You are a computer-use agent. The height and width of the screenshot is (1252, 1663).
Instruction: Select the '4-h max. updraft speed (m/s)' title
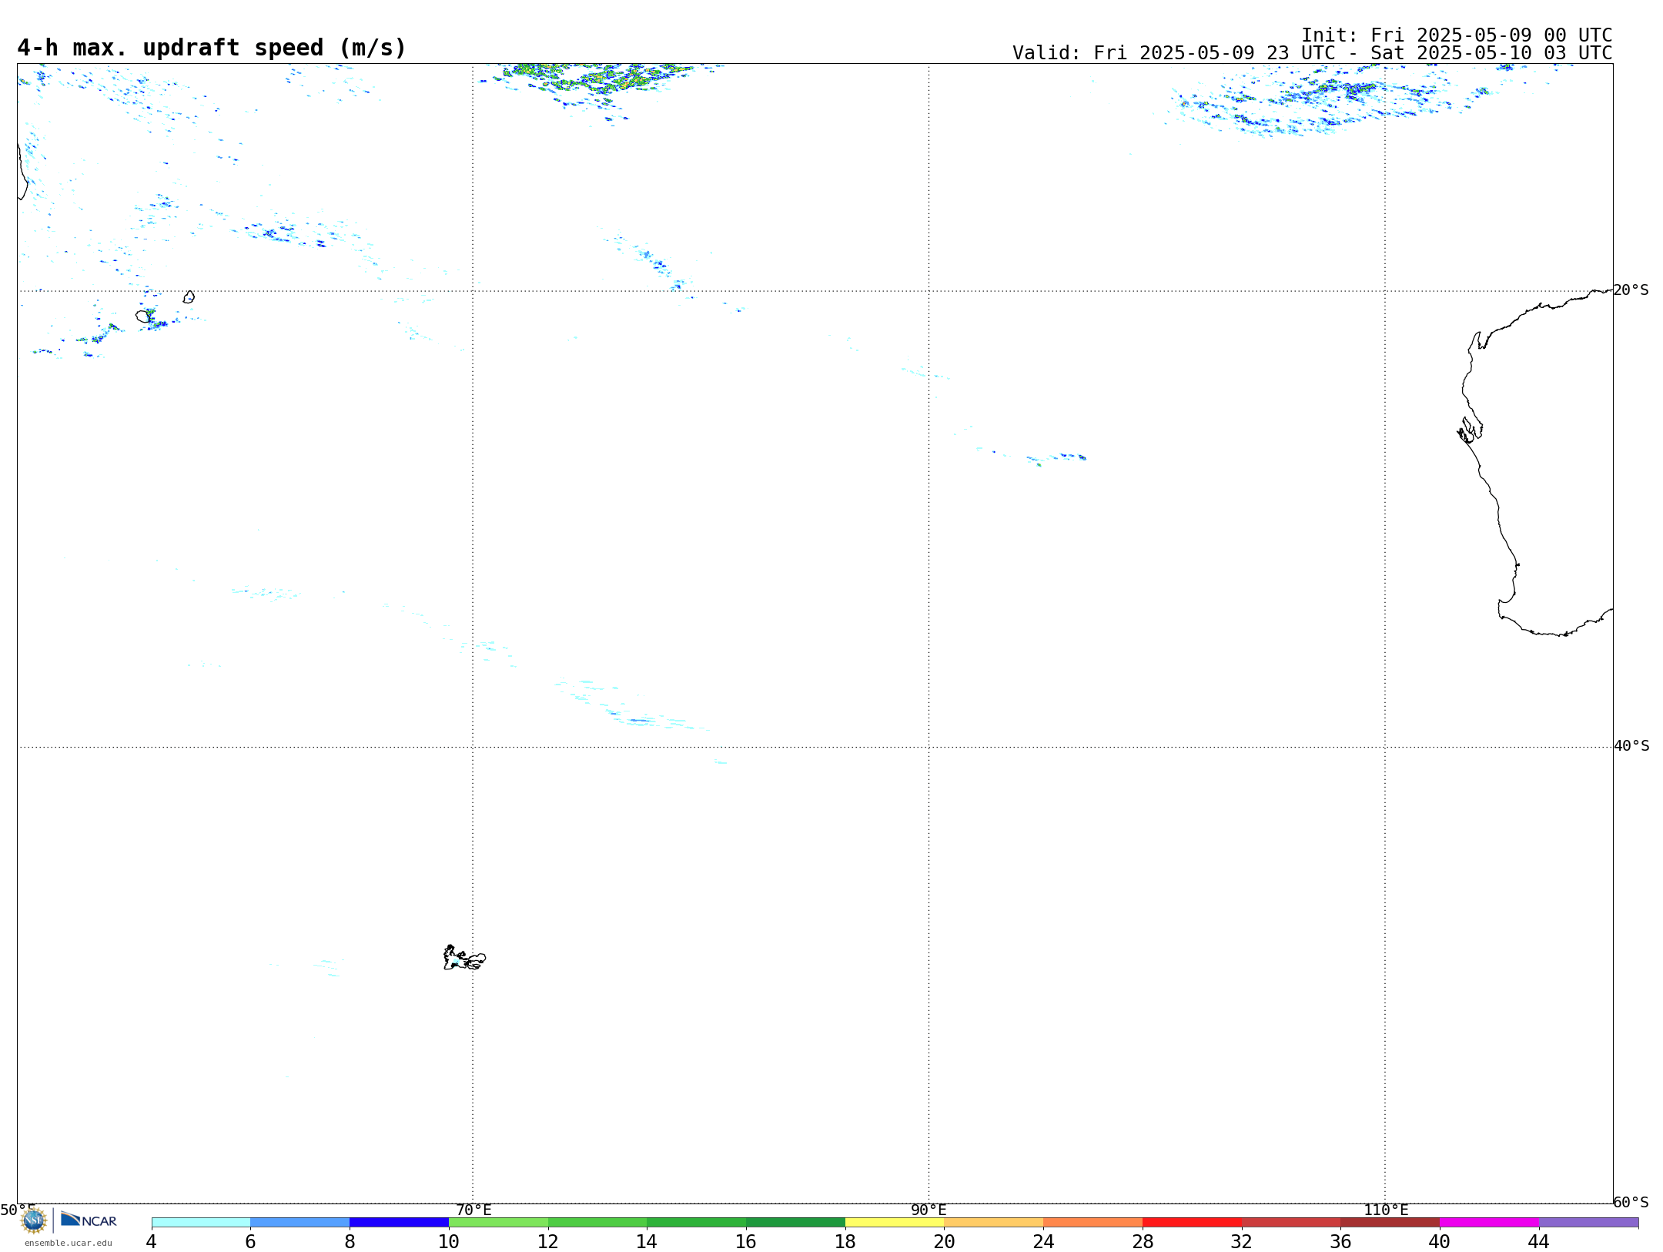(x=212, y=48)
